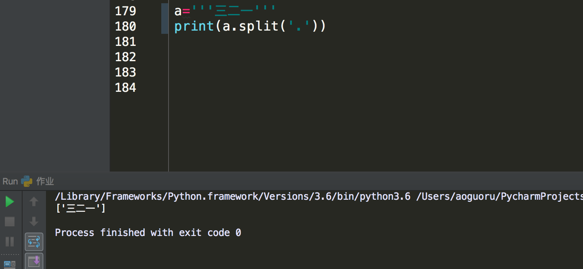Click the string literal on line 179
This screenshot has height=269, width=583.
[x=234, y=11]
